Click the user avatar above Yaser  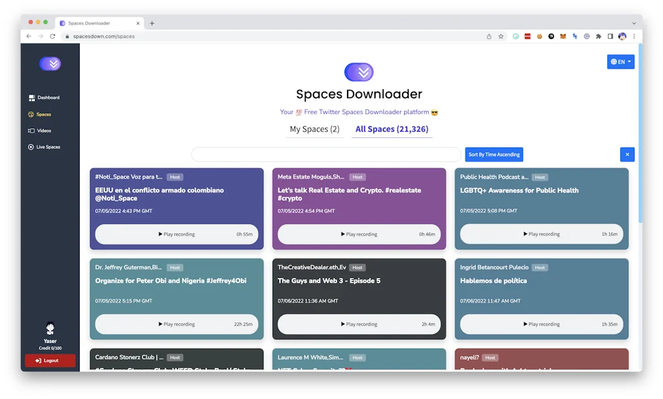pyautogui.click(x=50, y=328)
